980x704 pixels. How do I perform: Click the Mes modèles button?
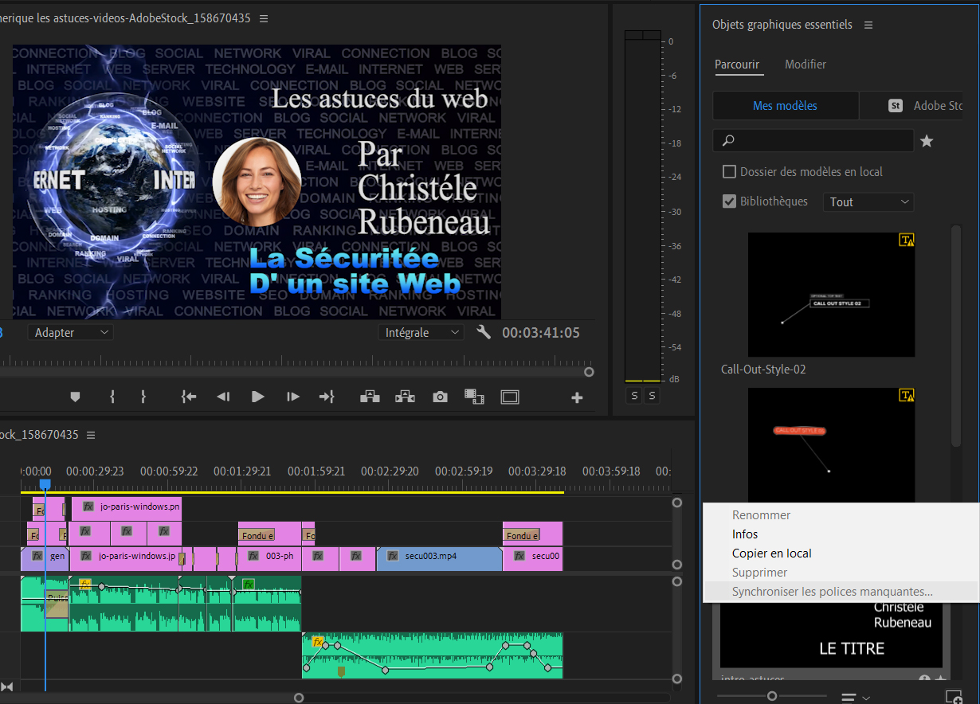(785, 105)
